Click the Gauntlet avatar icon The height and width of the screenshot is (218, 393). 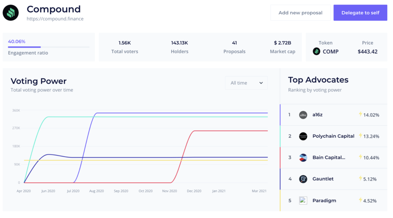[303, 179]
